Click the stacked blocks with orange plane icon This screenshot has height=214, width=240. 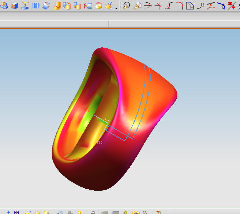click(x=4, y=6)
